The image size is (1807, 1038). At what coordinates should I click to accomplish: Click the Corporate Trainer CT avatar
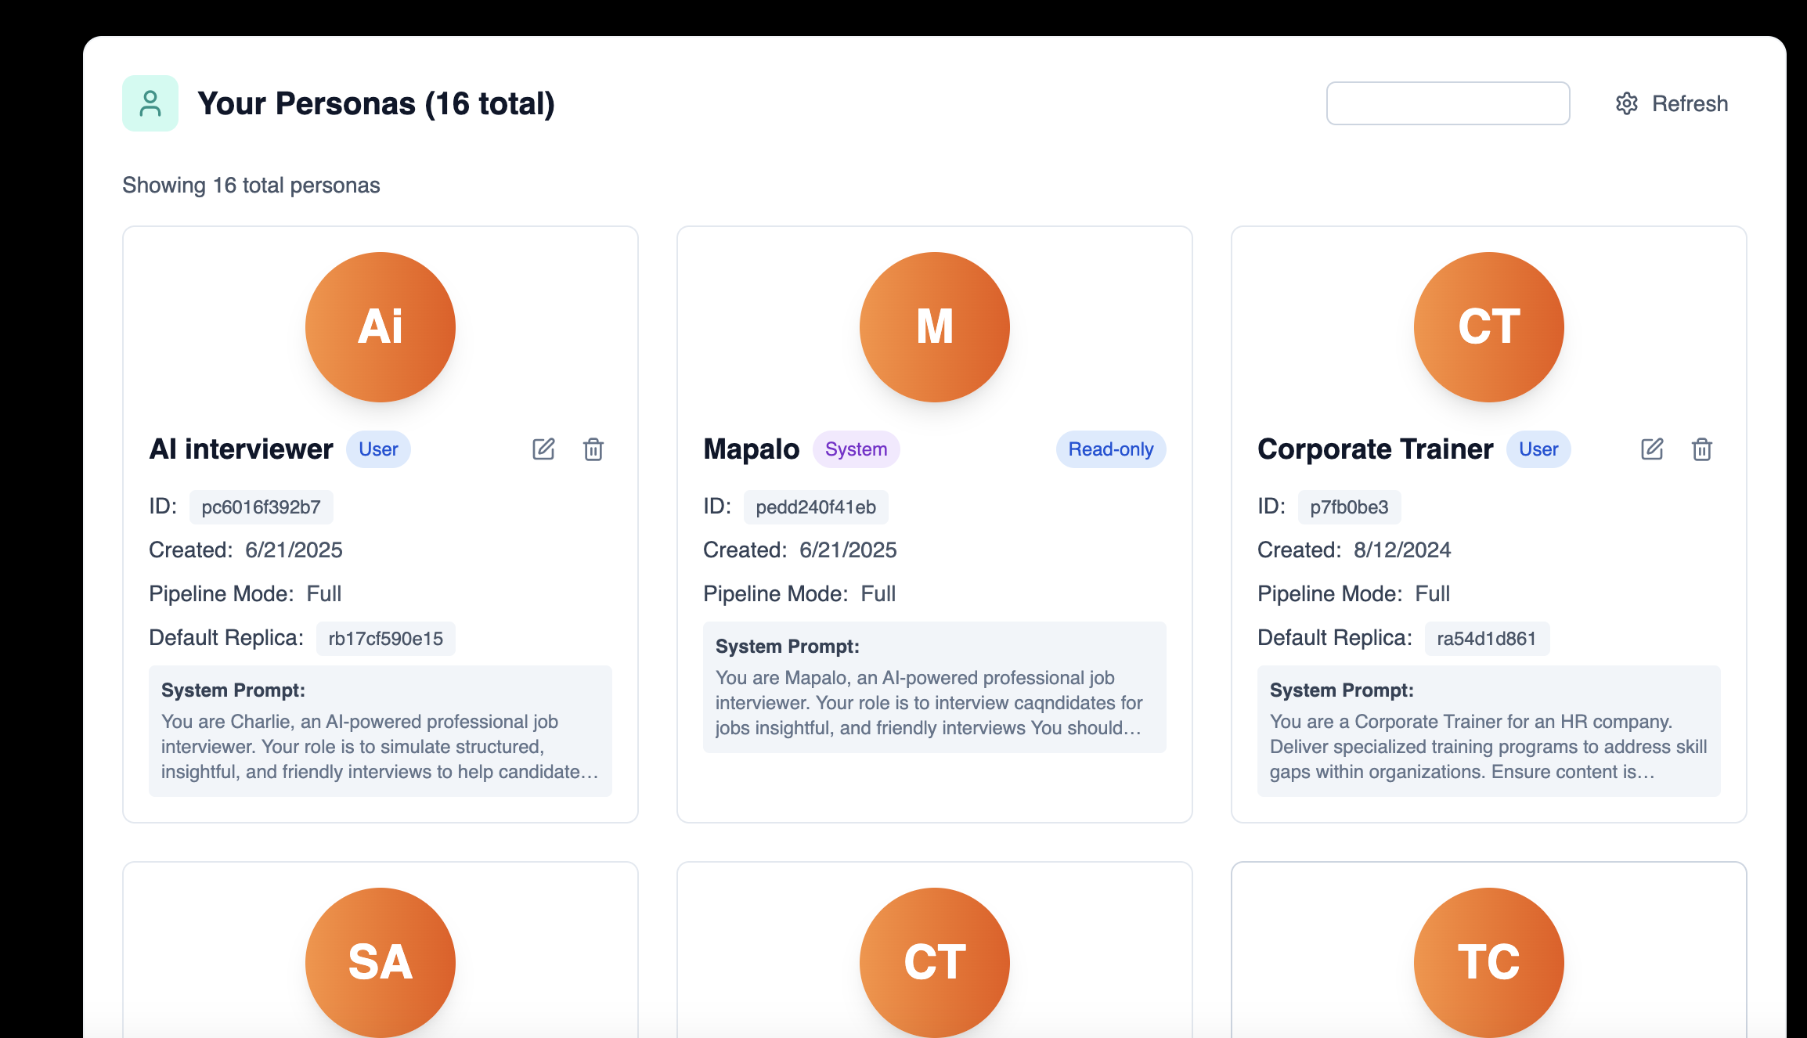coord(1489,327)
